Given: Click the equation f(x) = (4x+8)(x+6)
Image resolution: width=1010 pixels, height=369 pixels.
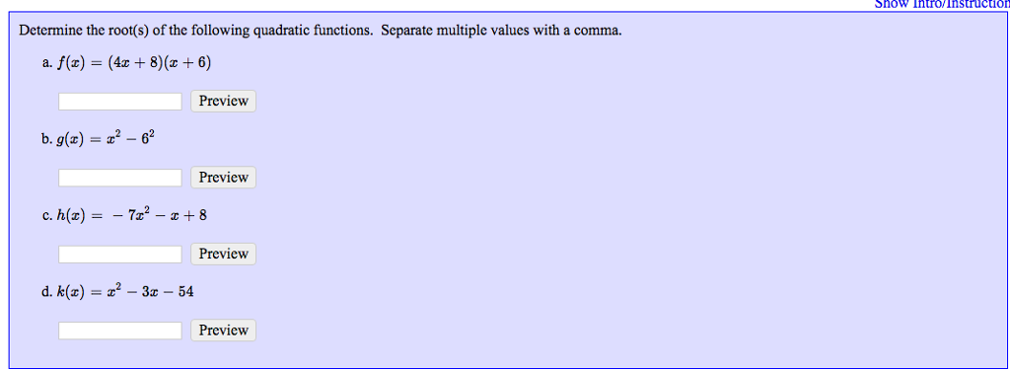Looking at the screenshot, I should click(x=133, y=62).
